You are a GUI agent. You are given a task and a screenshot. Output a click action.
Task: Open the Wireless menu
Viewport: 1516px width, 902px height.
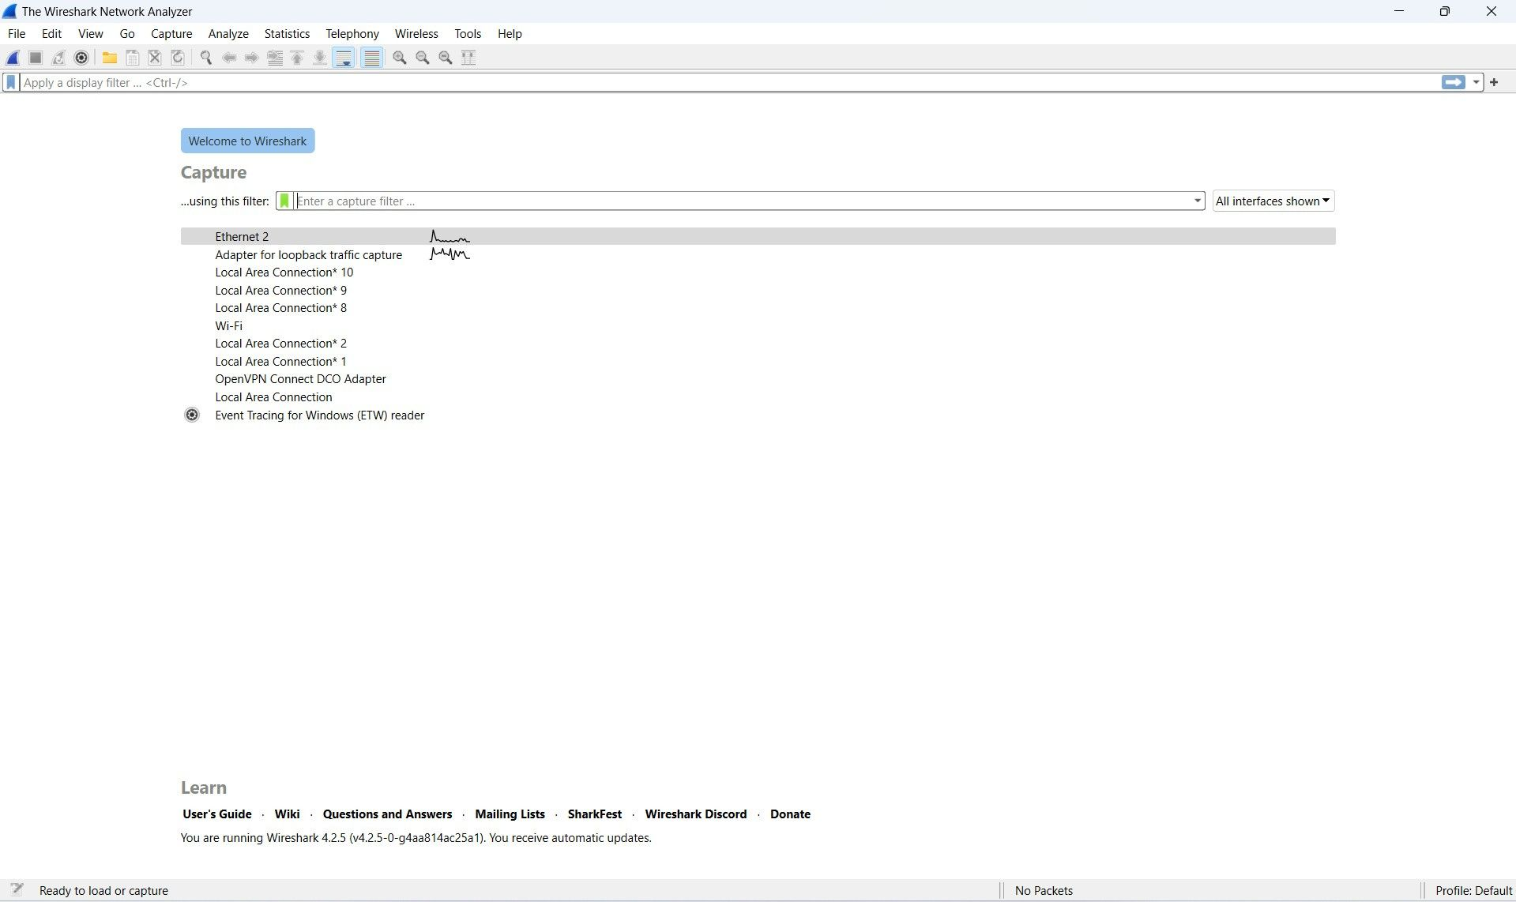[416, 34]
